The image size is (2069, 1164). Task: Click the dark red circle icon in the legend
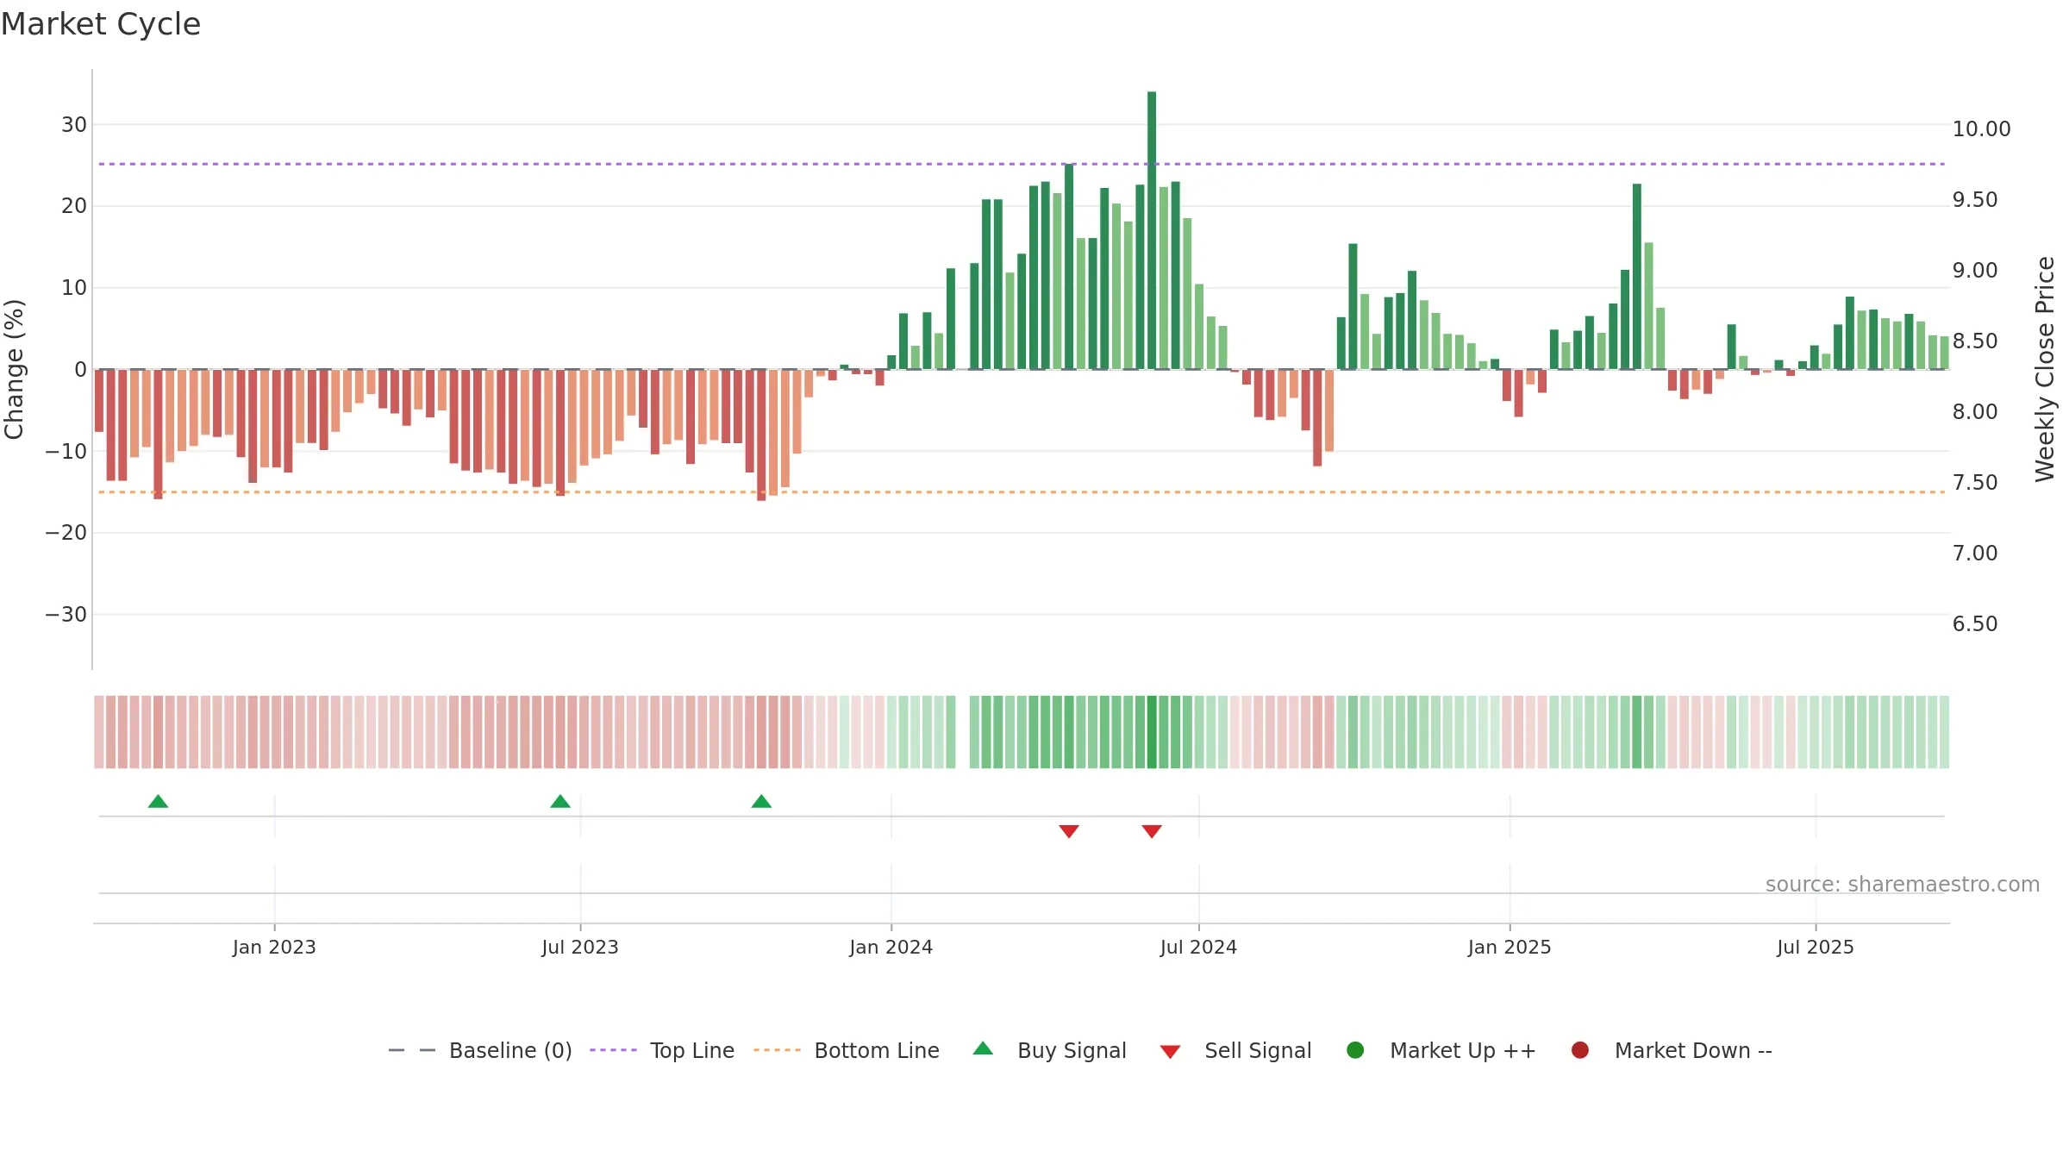coord(1580,1050)
